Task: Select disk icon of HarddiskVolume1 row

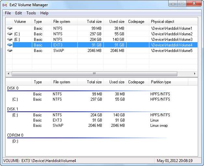Action: [x=10, y=28]
